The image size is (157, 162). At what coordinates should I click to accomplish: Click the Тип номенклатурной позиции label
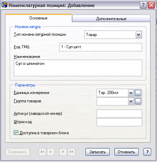point(40,34)
